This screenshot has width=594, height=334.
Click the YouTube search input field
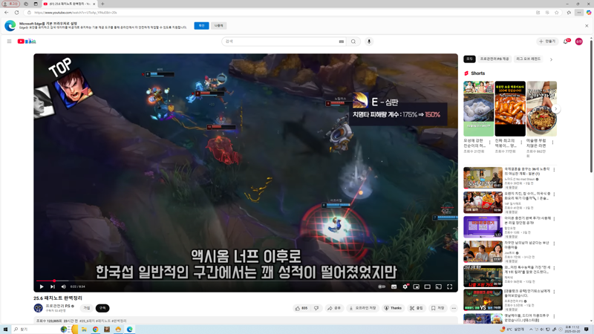coord(281,42)
